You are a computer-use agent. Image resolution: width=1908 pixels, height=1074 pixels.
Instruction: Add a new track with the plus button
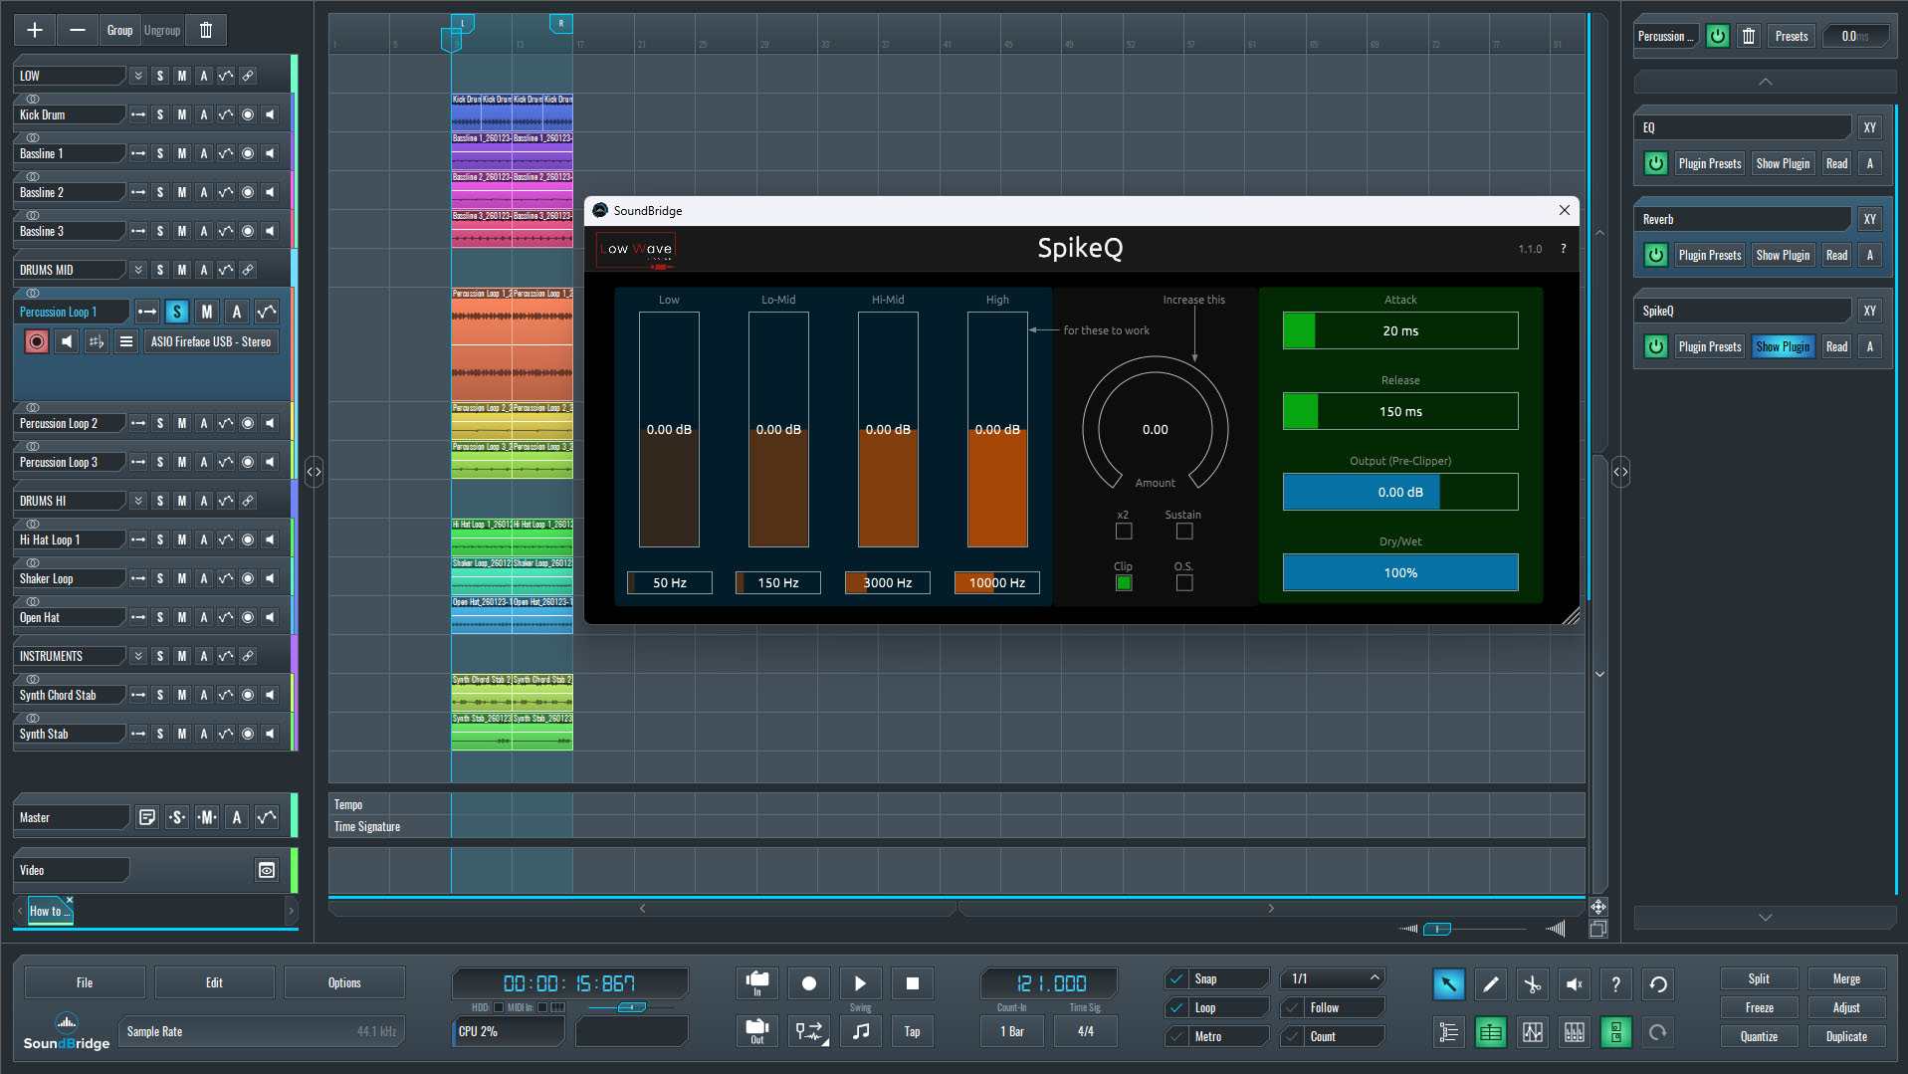(x=34, y=30)
